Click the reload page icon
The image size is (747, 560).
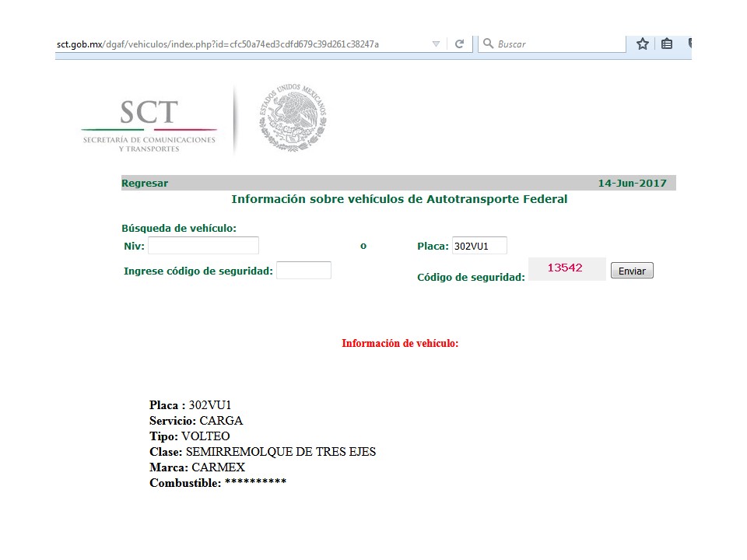click(x=459, y=44)
